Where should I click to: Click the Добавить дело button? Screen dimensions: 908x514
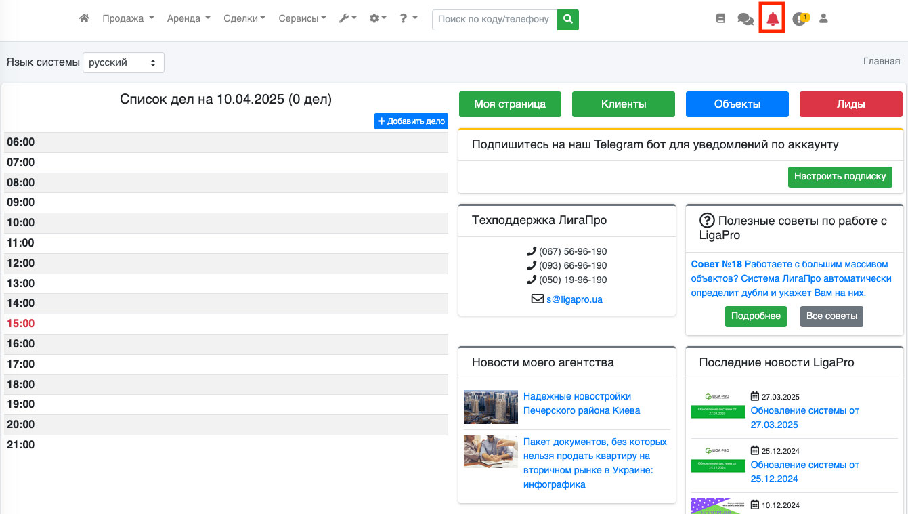pos(411,121)
